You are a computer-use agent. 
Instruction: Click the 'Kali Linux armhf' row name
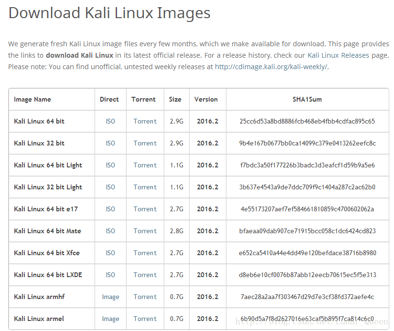(39, 297)
